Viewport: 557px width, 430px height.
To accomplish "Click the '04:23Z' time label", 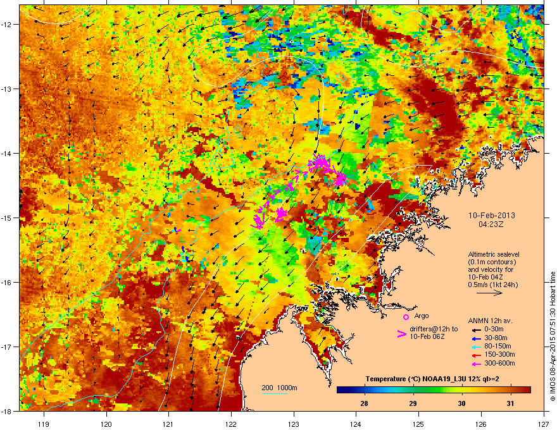I will (x=491, y=224).
